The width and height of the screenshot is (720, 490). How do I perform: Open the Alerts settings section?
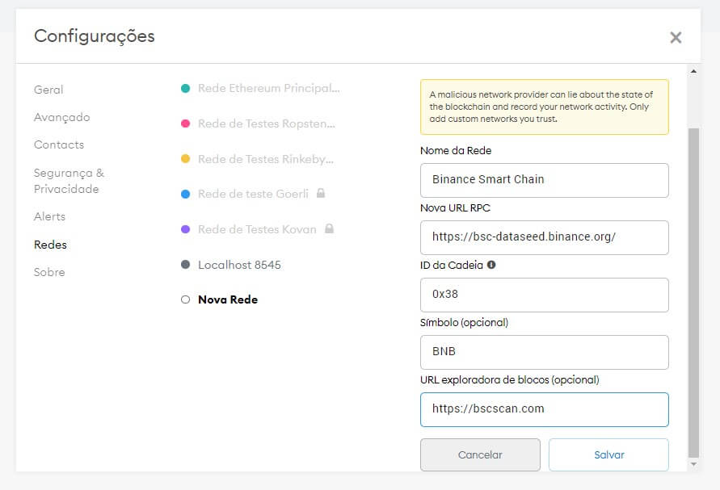(49, 216)
